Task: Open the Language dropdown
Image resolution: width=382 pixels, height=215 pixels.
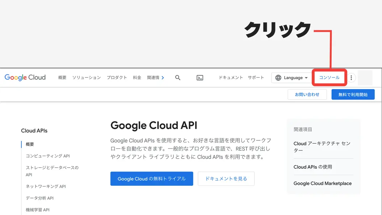Action: (291, 78)
